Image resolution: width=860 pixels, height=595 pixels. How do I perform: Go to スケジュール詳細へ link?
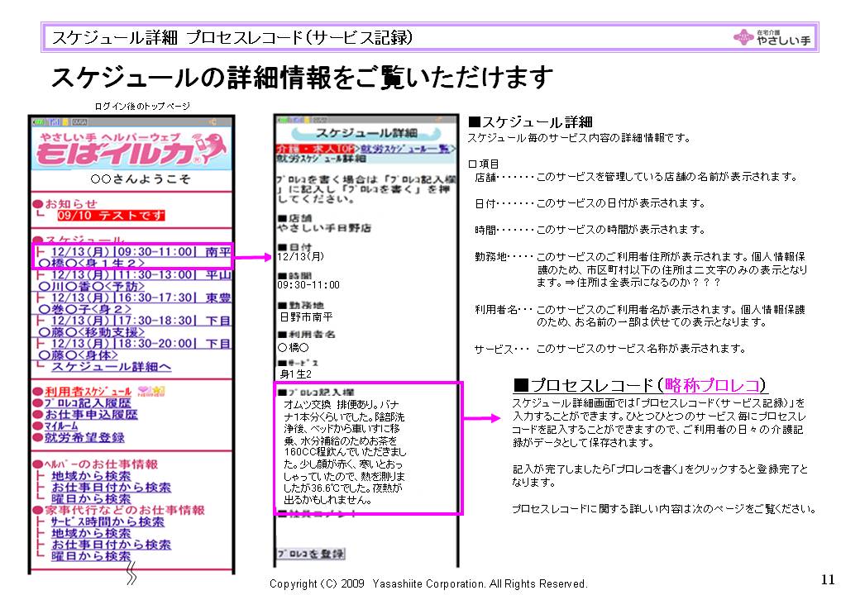111,366
